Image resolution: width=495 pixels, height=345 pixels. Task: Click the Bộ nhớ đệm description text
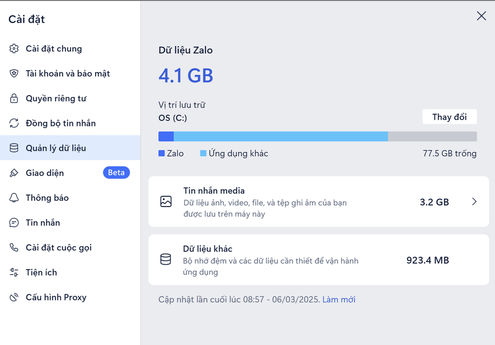point(271,267)
